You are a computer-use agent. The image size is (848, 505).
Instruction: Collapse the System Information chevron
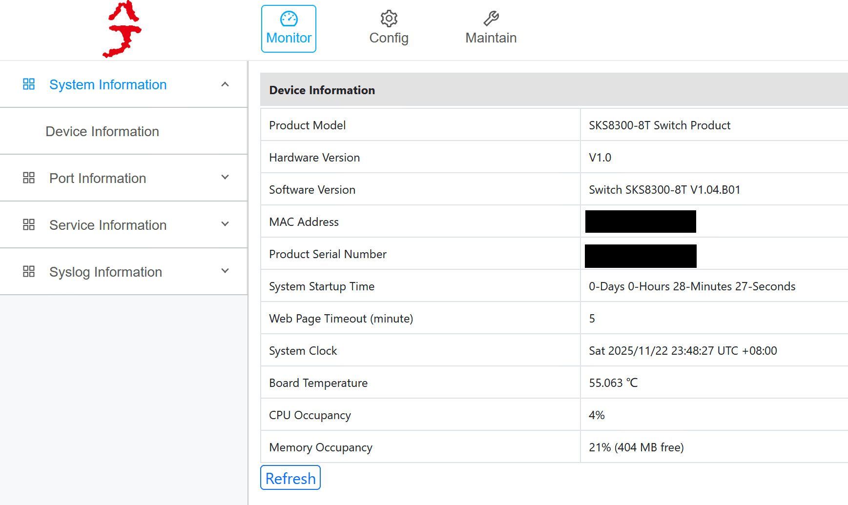[225, 84]
